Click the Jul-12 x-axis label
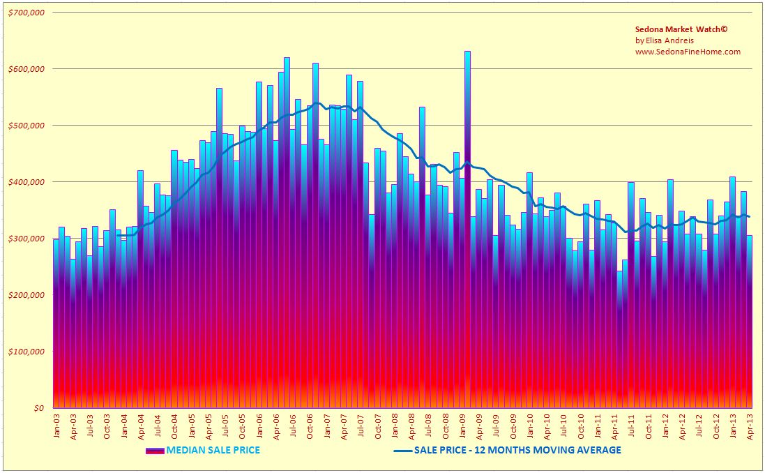Image resolution: width=765 pixels, height=473 pixels. pos(699,425)
